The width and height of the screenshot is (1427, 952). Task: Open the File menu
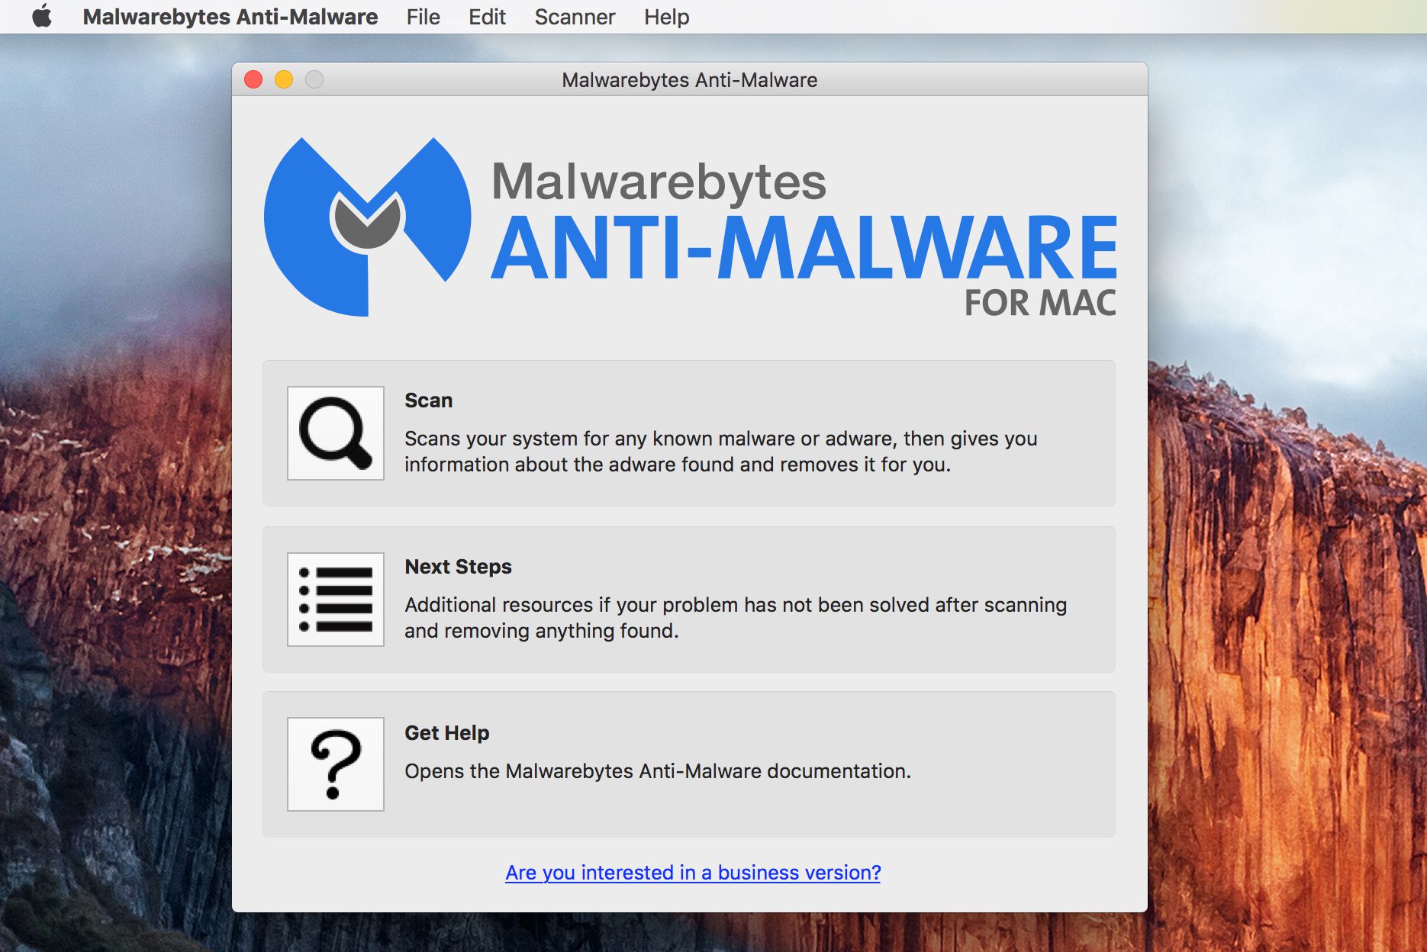tap(424, 17)
